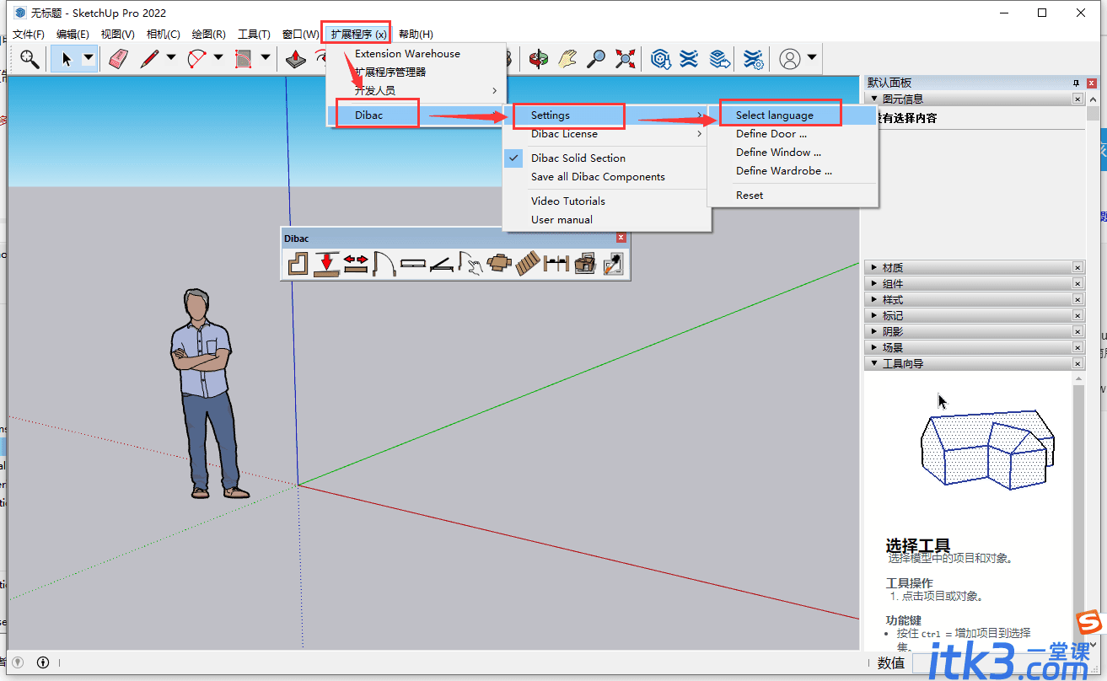Select the Line pencil tool
Viewport: 1107px width, 681px height.
[150, 58]
